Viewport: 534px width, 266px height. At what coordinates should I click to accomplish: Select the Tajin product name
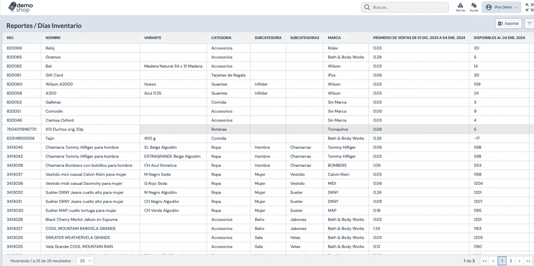coord(50,138)
